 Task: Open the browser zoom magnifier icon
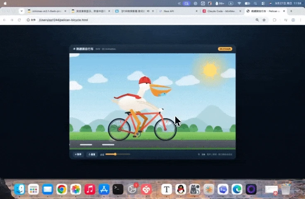click(257, 20)
